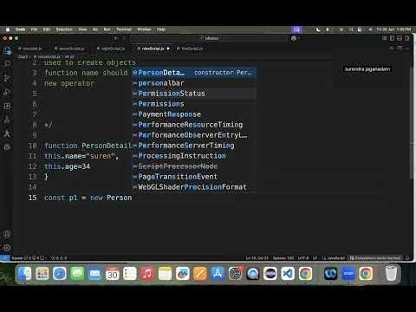Viewport: 416px width, 312px height.
Task: Select ProcessingInstruction suggestion
Action: [x=194, y=156]
